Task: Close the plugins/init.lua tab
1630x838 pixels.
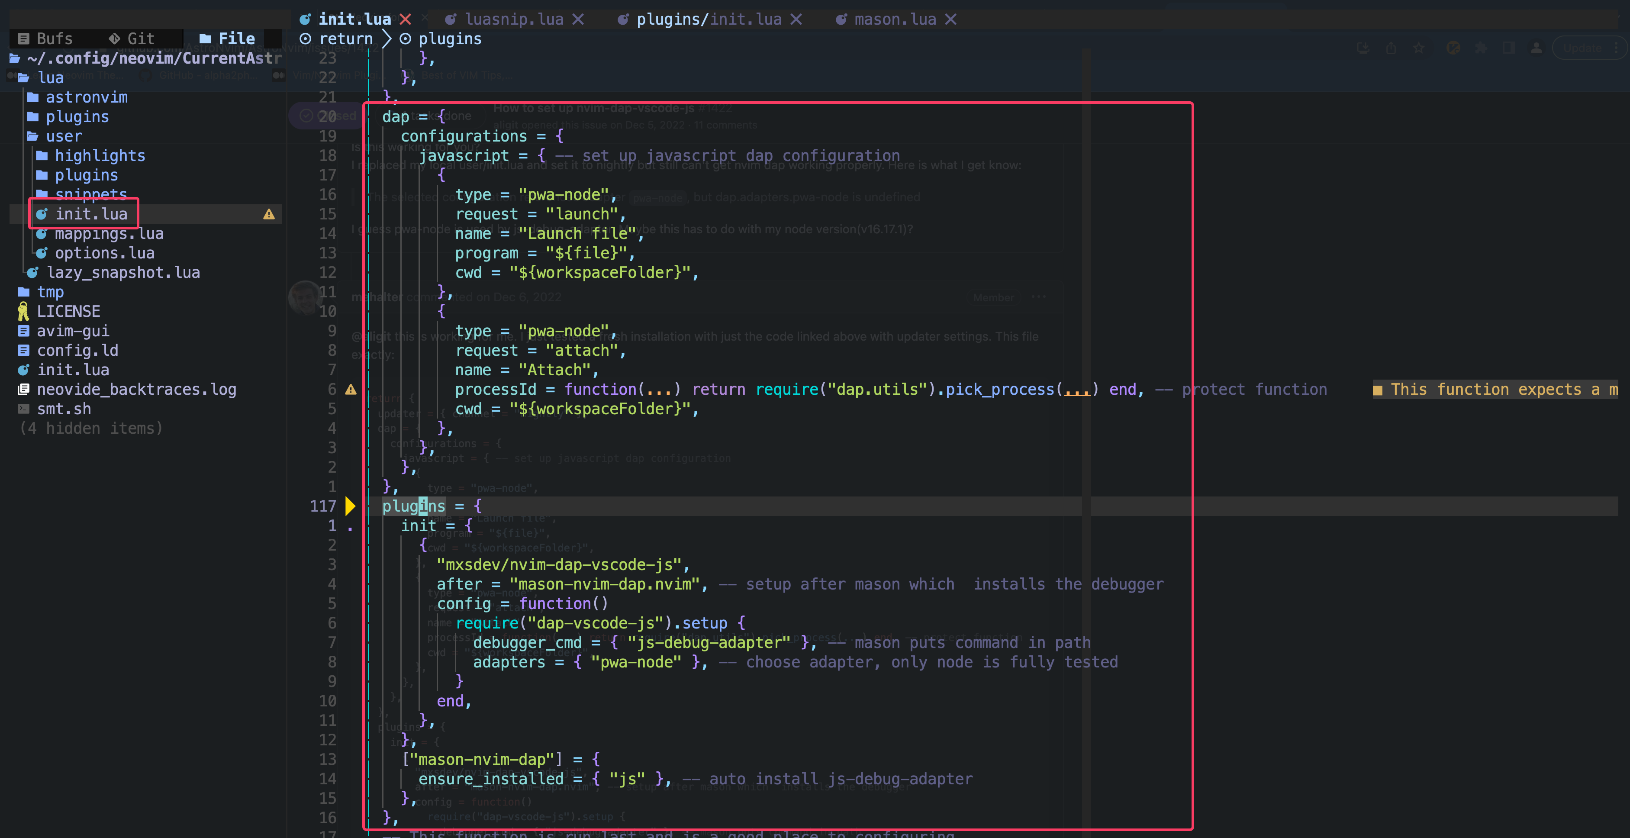Action: (x=797, y=18)
